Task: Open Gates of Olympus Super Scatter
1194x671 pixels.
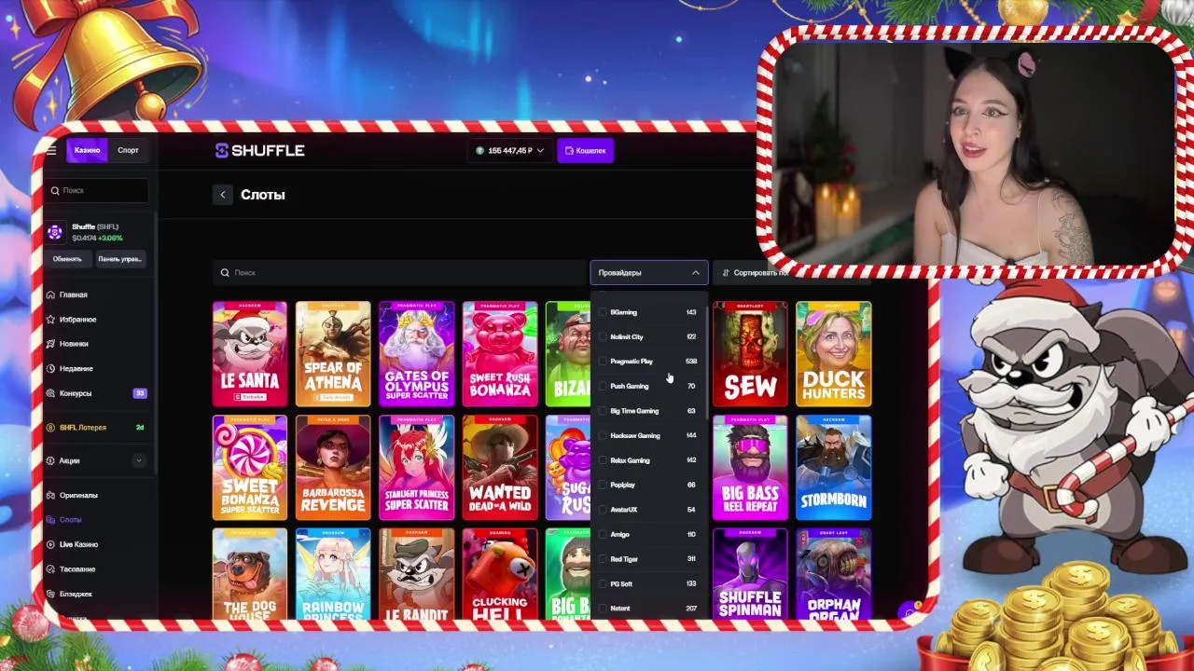Action: coord(417,354)
